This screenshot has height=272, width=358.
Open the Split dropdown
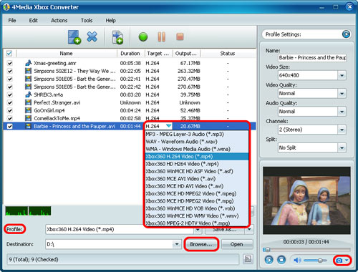point(342,147)
